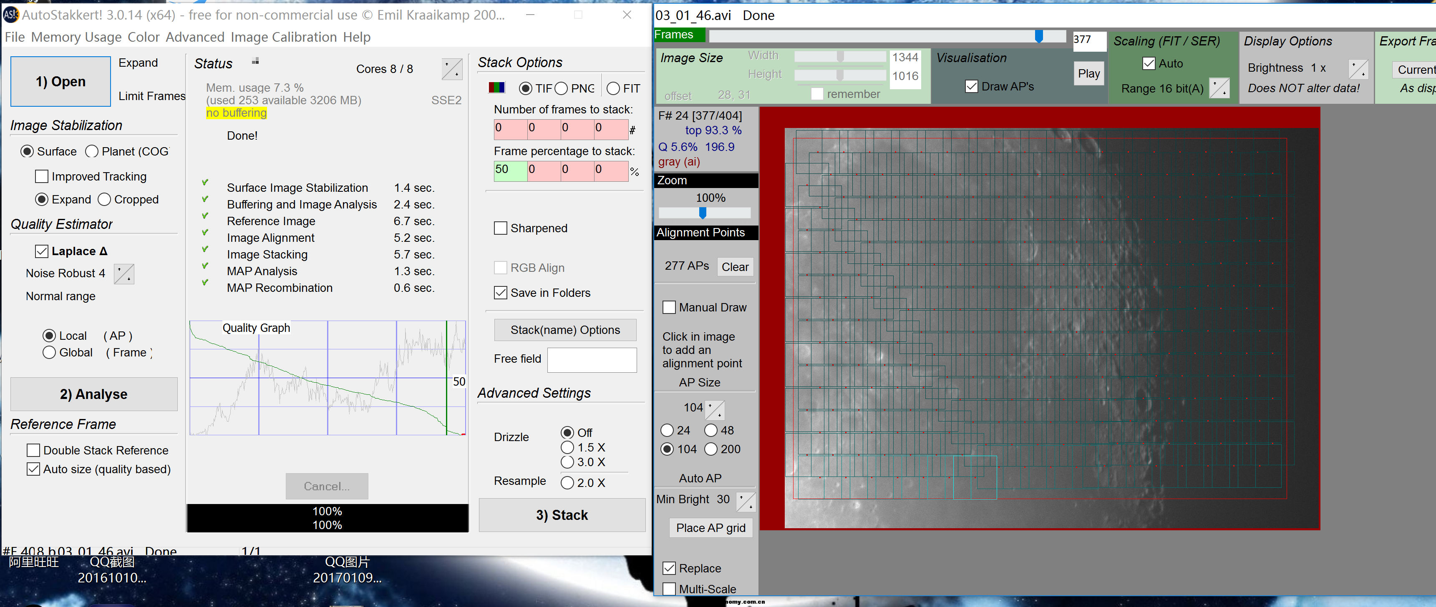Click the frame percentage field showing 50

[510, 171]
